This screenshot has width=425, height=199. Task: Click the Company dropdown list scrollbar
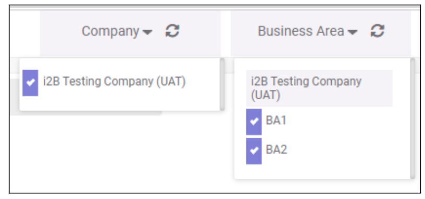(222, 84)
